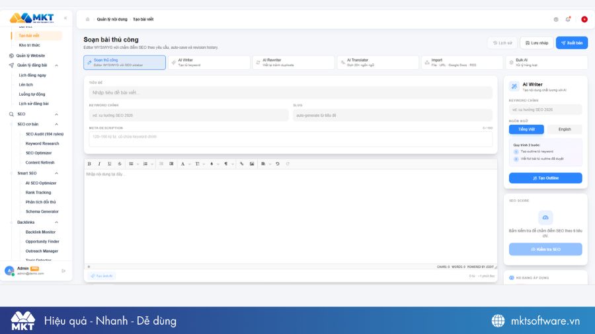This screenshot has height=334, width=595.
Task: Go to home via breadcrumb icon
Action: pyautogui.click(x=88, y=19)
